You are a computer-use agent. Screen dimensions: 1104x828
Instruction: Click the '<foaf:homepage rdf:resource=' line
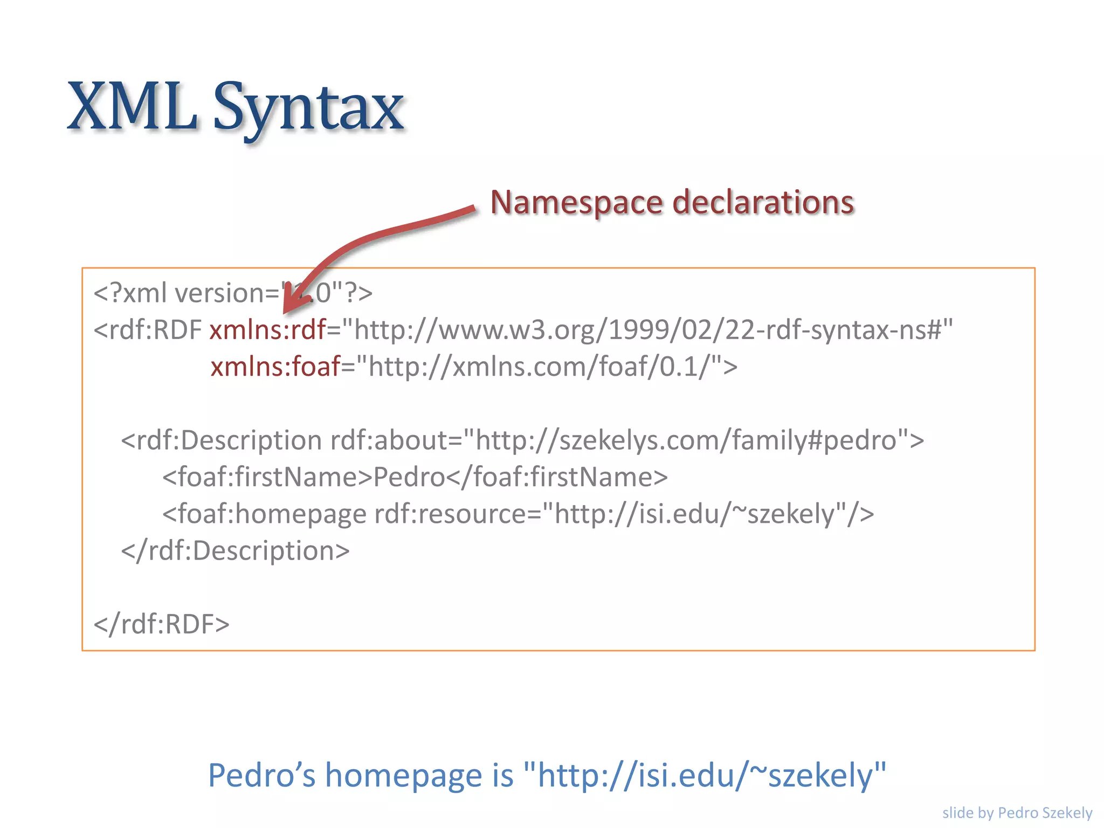click(x=518, y=514)
